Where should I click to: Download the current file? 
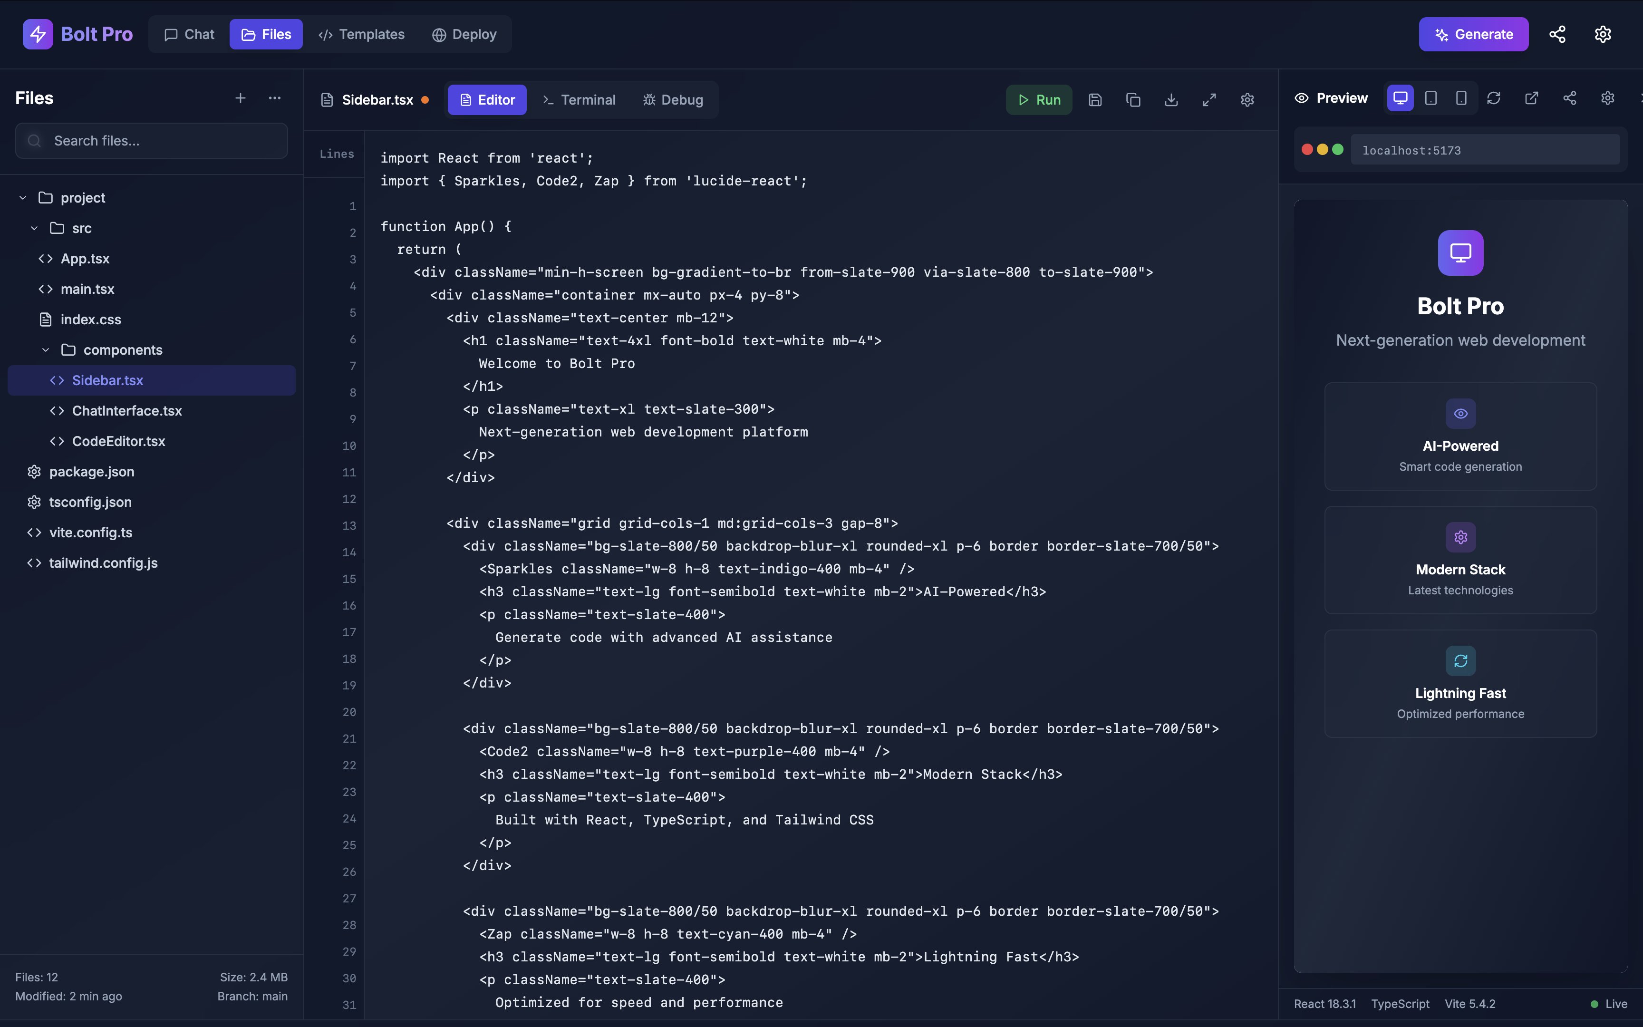(1172, 100)
